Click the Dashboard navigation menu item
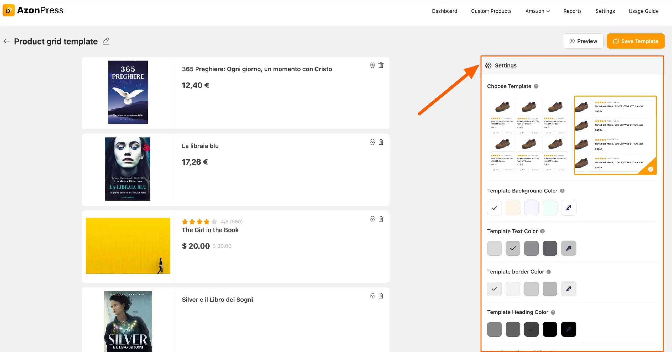This screenshot has height=352, width=672. tap(444, 11)
